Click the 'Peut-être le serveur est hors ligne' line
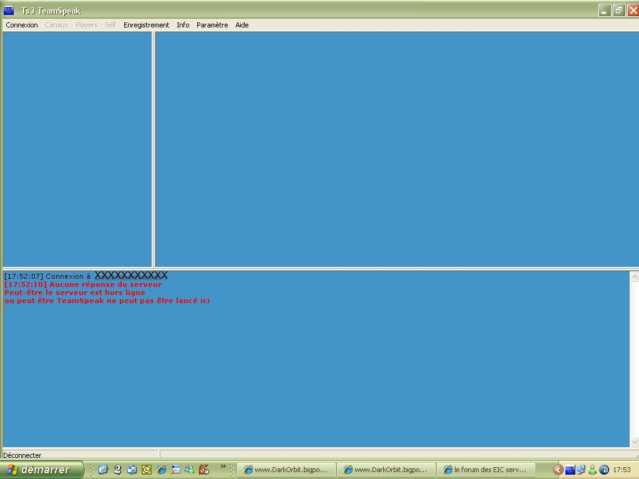 point(75,293)
